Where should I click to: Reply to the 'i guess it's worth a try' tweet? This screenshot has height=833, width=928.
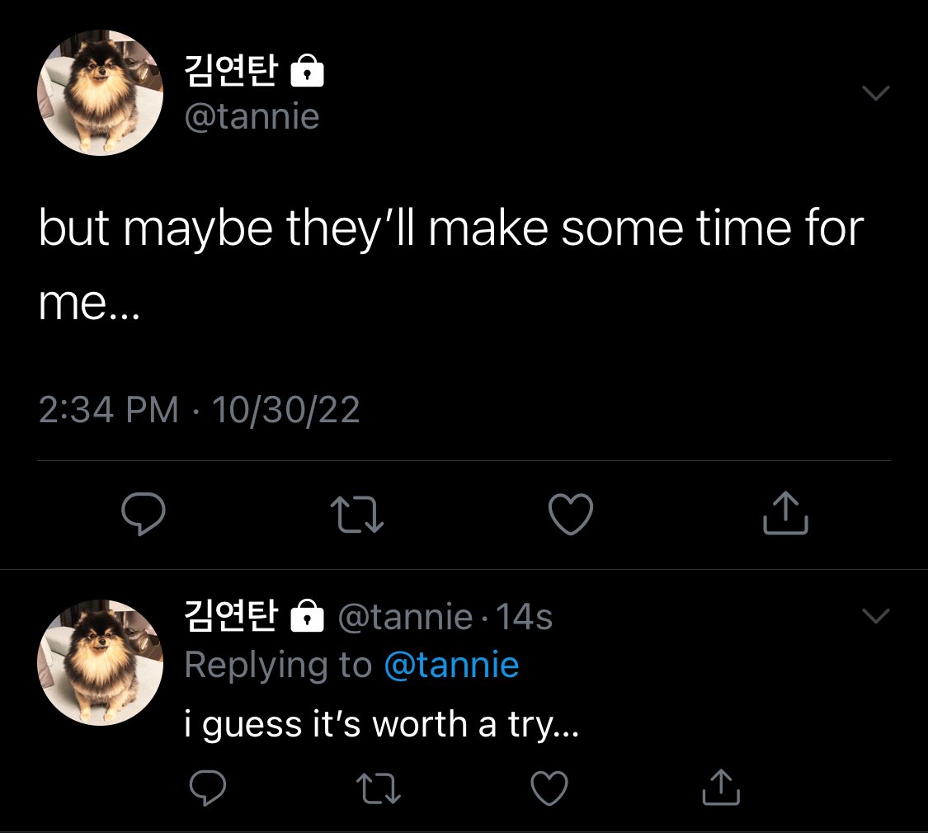coord(207,788)
